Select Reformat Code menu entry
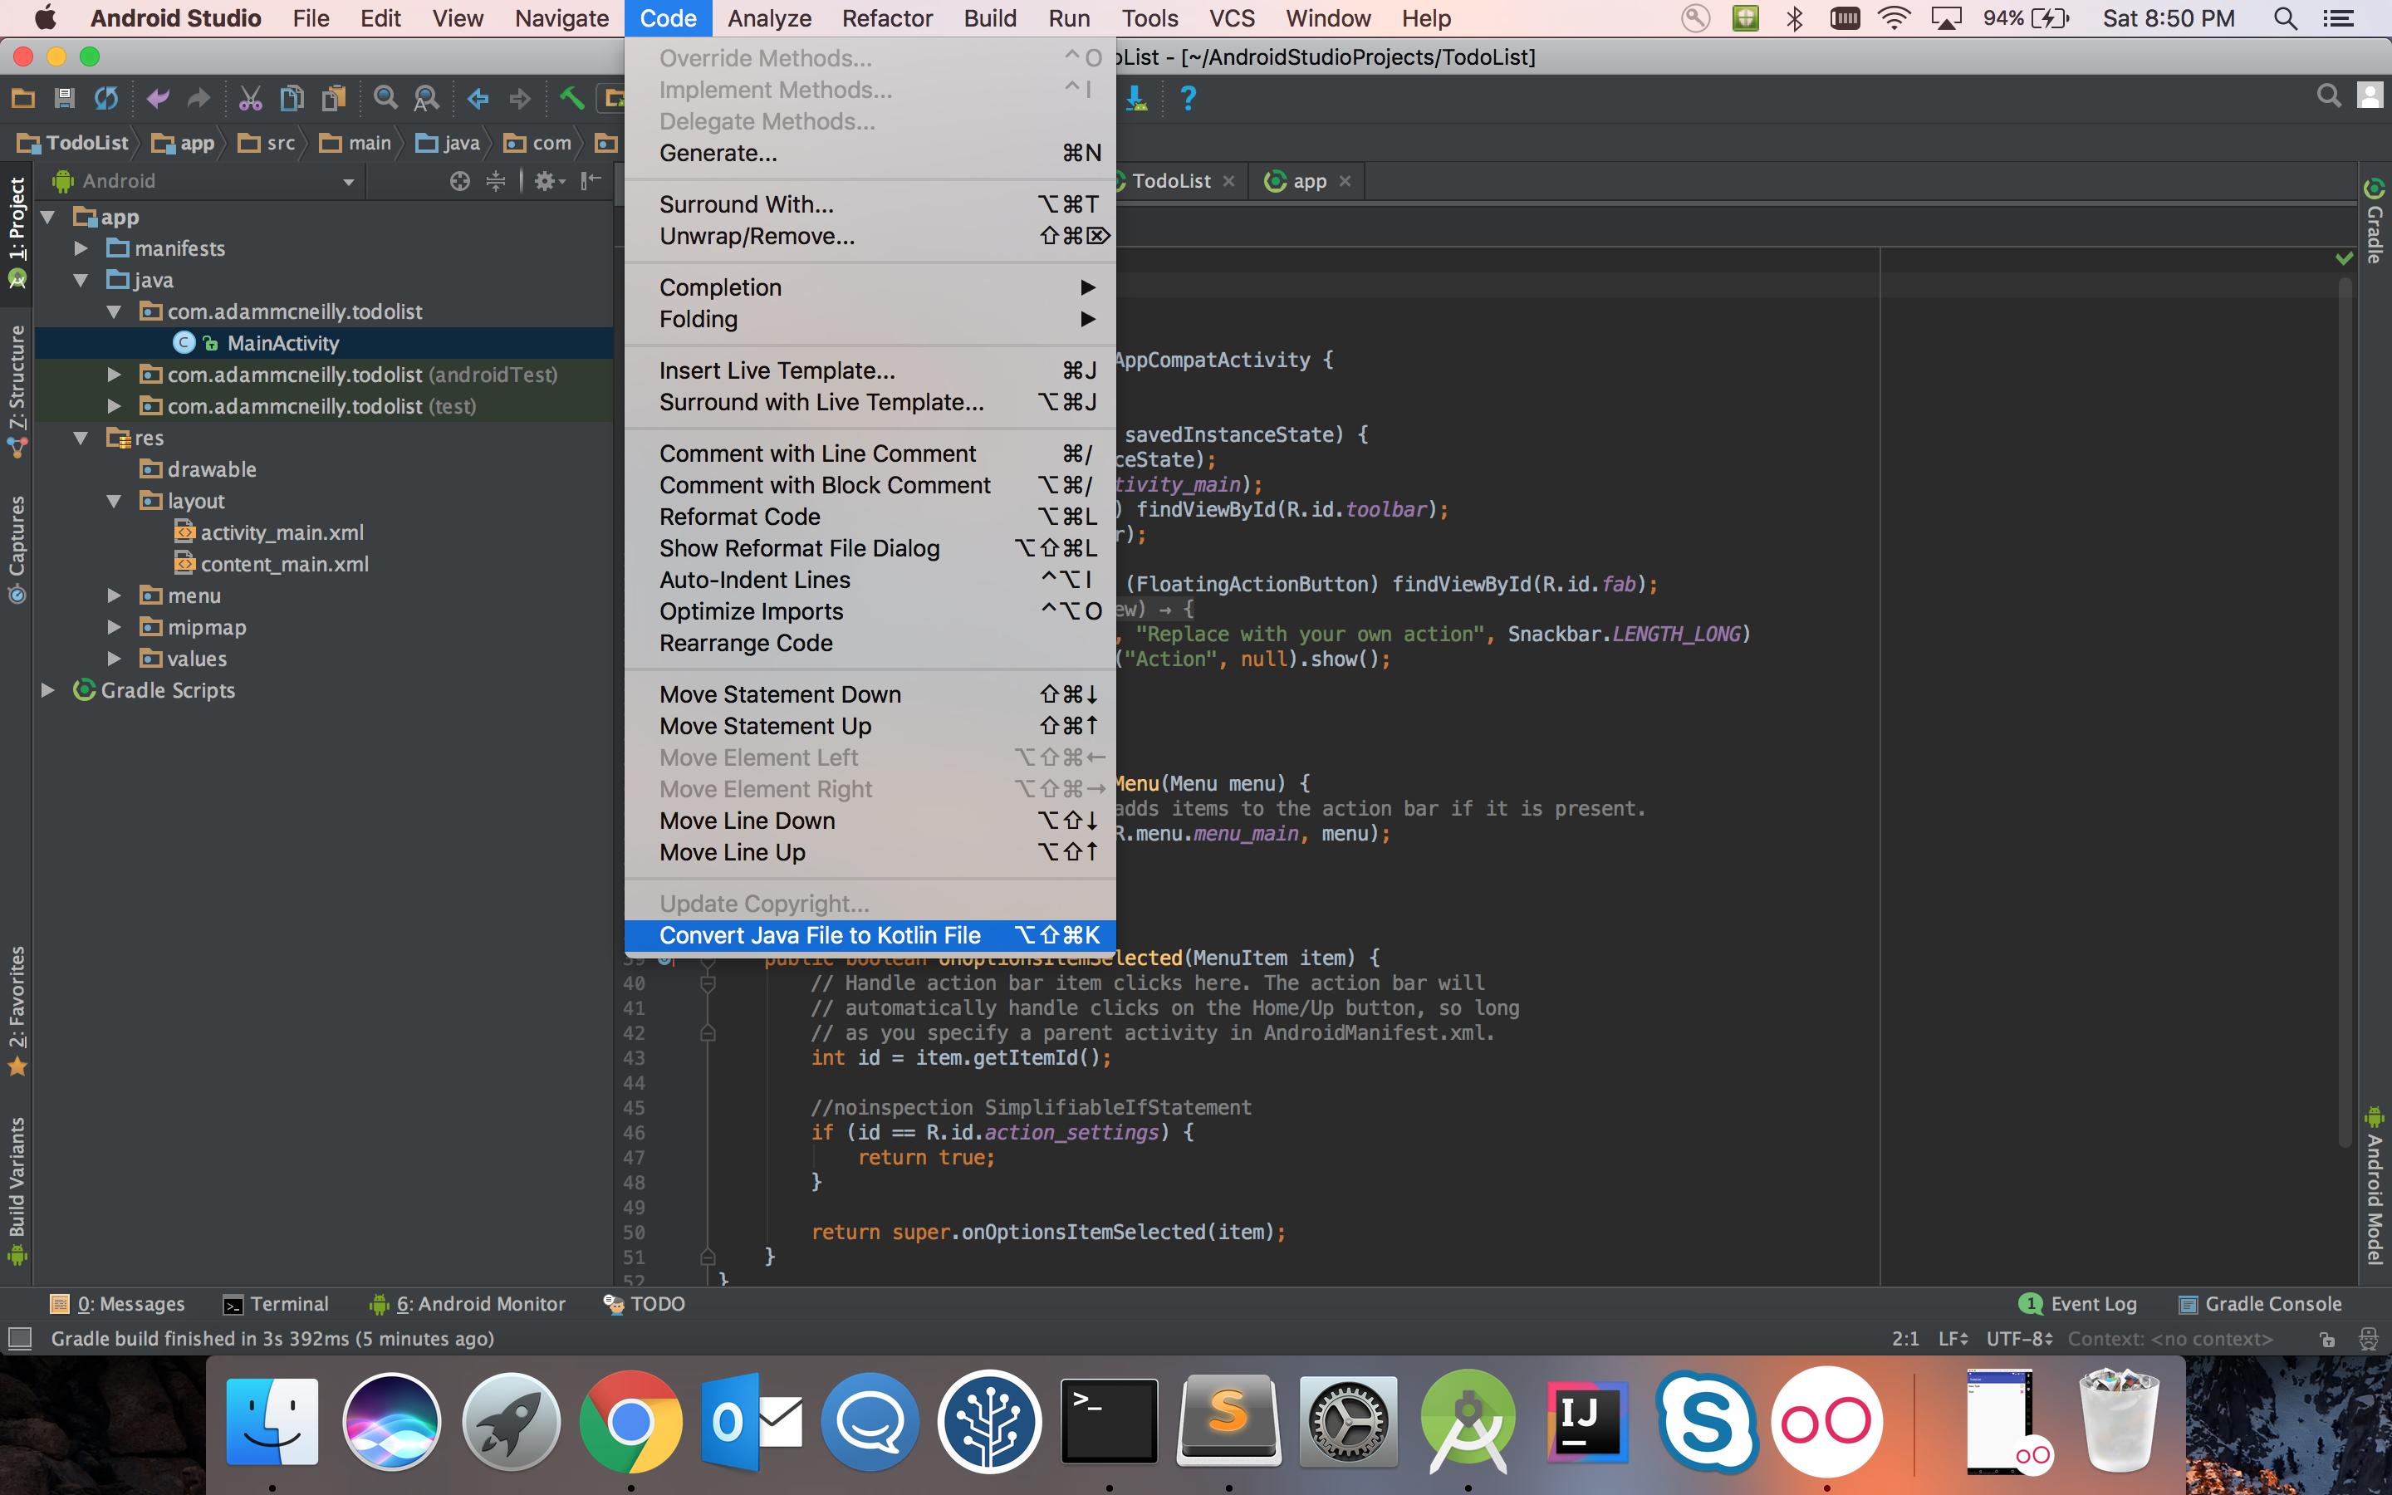This screenshot has height=1495, width=2392. (739, 517)
